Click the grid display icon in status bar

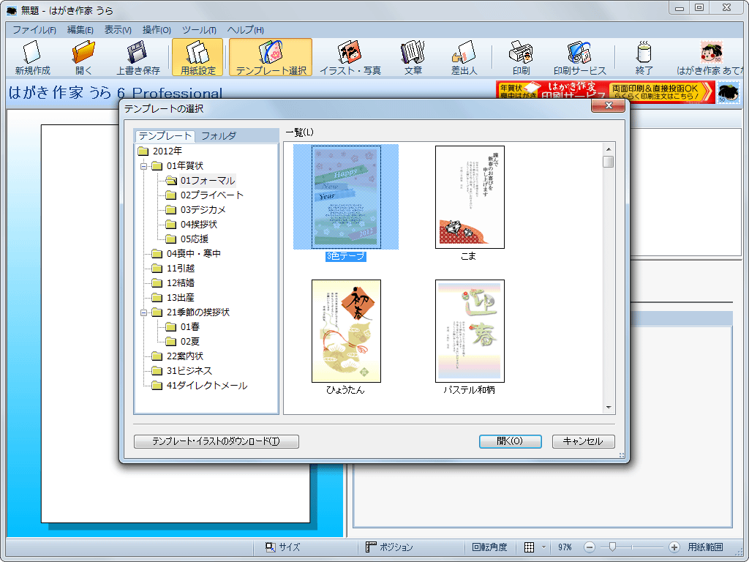coord(529,547)
